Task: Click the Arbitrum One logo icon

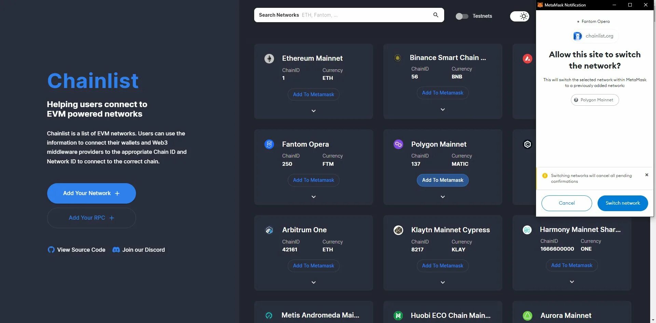Action: pos(269,230)
